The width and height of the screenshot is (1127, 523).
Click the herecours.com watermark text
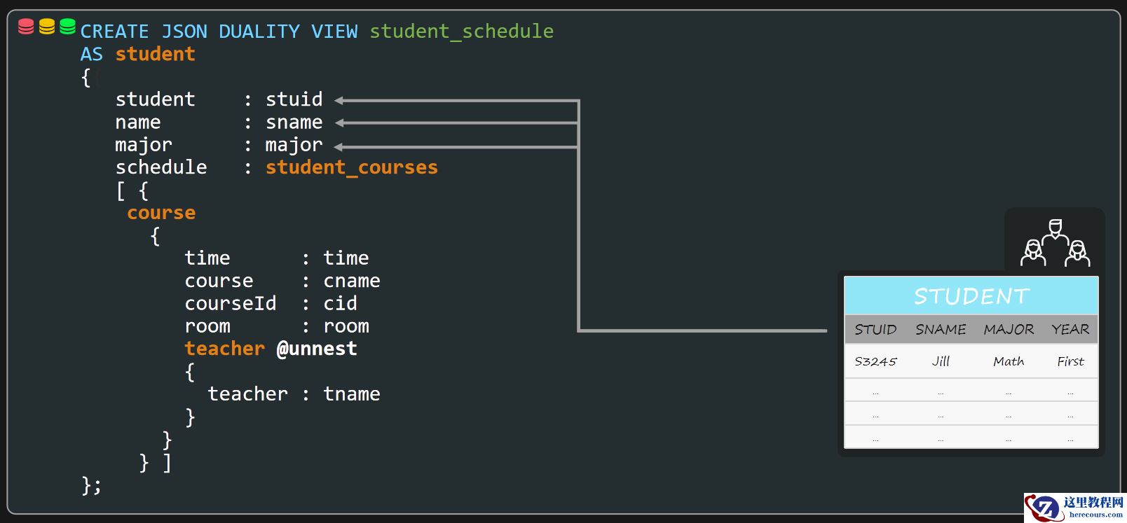(1095, 515)
